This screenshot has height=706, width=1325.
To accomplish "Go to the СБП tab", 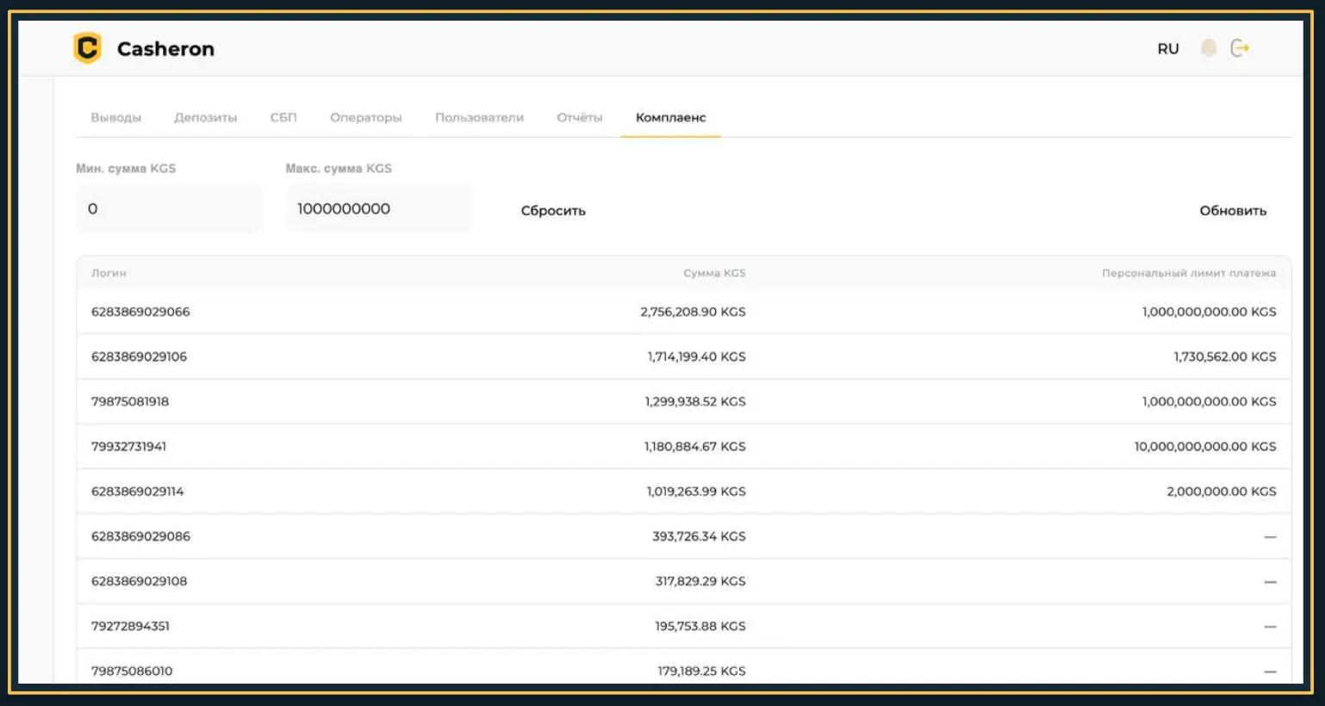I will coord(283,117).
